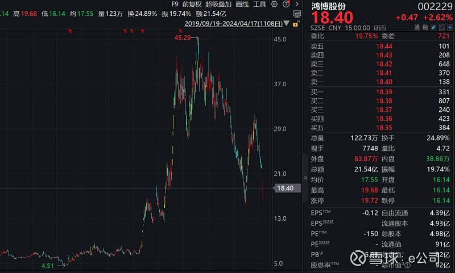Open the F9 deep data view

175,4
